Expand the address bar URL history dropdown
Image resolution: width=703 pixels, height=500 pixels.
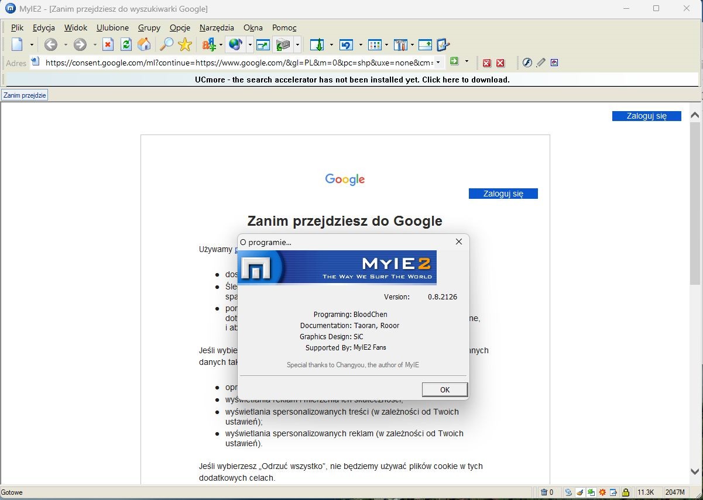click(x=439, y=63)
